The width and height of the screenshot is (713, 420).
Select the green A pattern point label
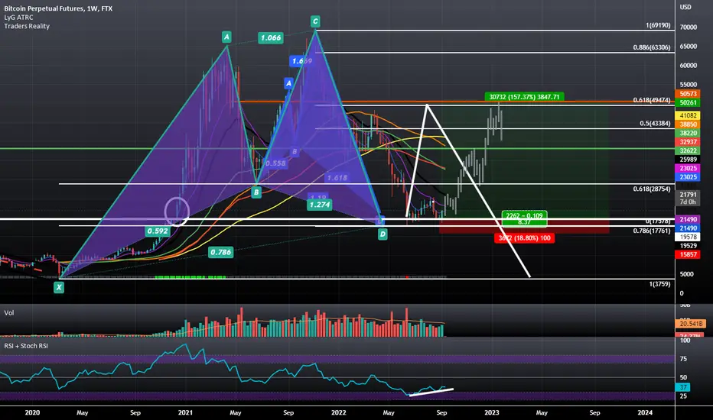pos(226,37)
